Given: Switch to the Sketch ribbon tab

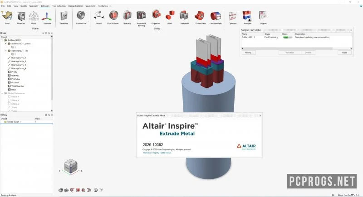Looking at the screenshot, I should coord(24,6).
